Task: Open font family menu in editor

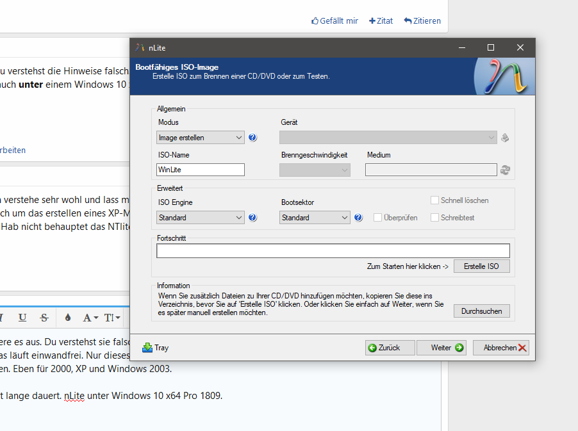Action: click(90, 318)
